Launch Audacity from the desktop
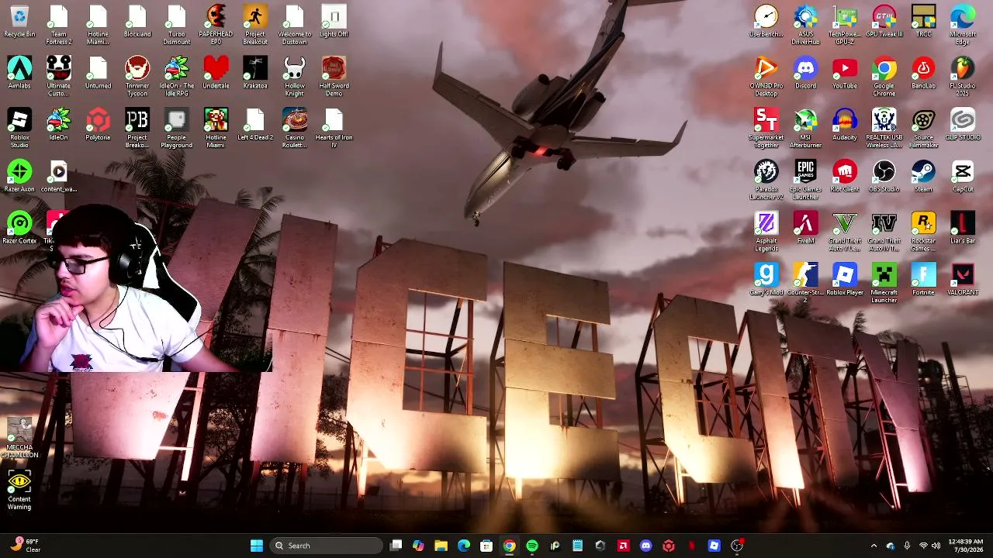This screenshot has width=993, height=558. click(845, 126)
